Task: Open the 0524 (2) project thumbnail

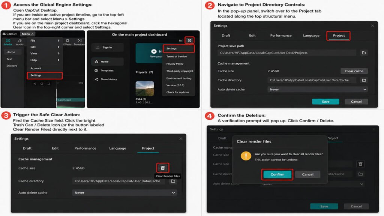Action: click(145, 88)
